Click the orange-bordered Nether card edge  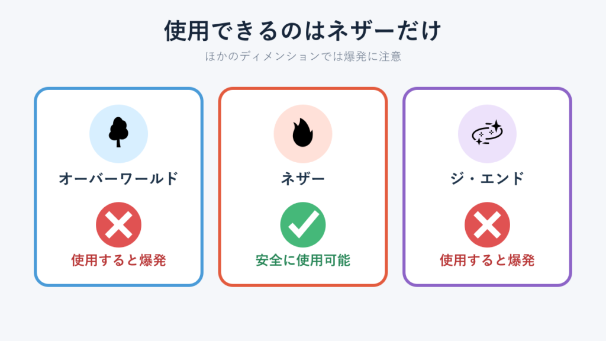point(220,186)
